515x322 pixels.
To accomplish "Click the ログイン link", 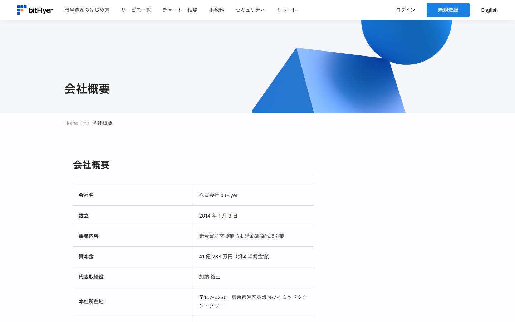I will pyautogui.click(x=406, y=10).
